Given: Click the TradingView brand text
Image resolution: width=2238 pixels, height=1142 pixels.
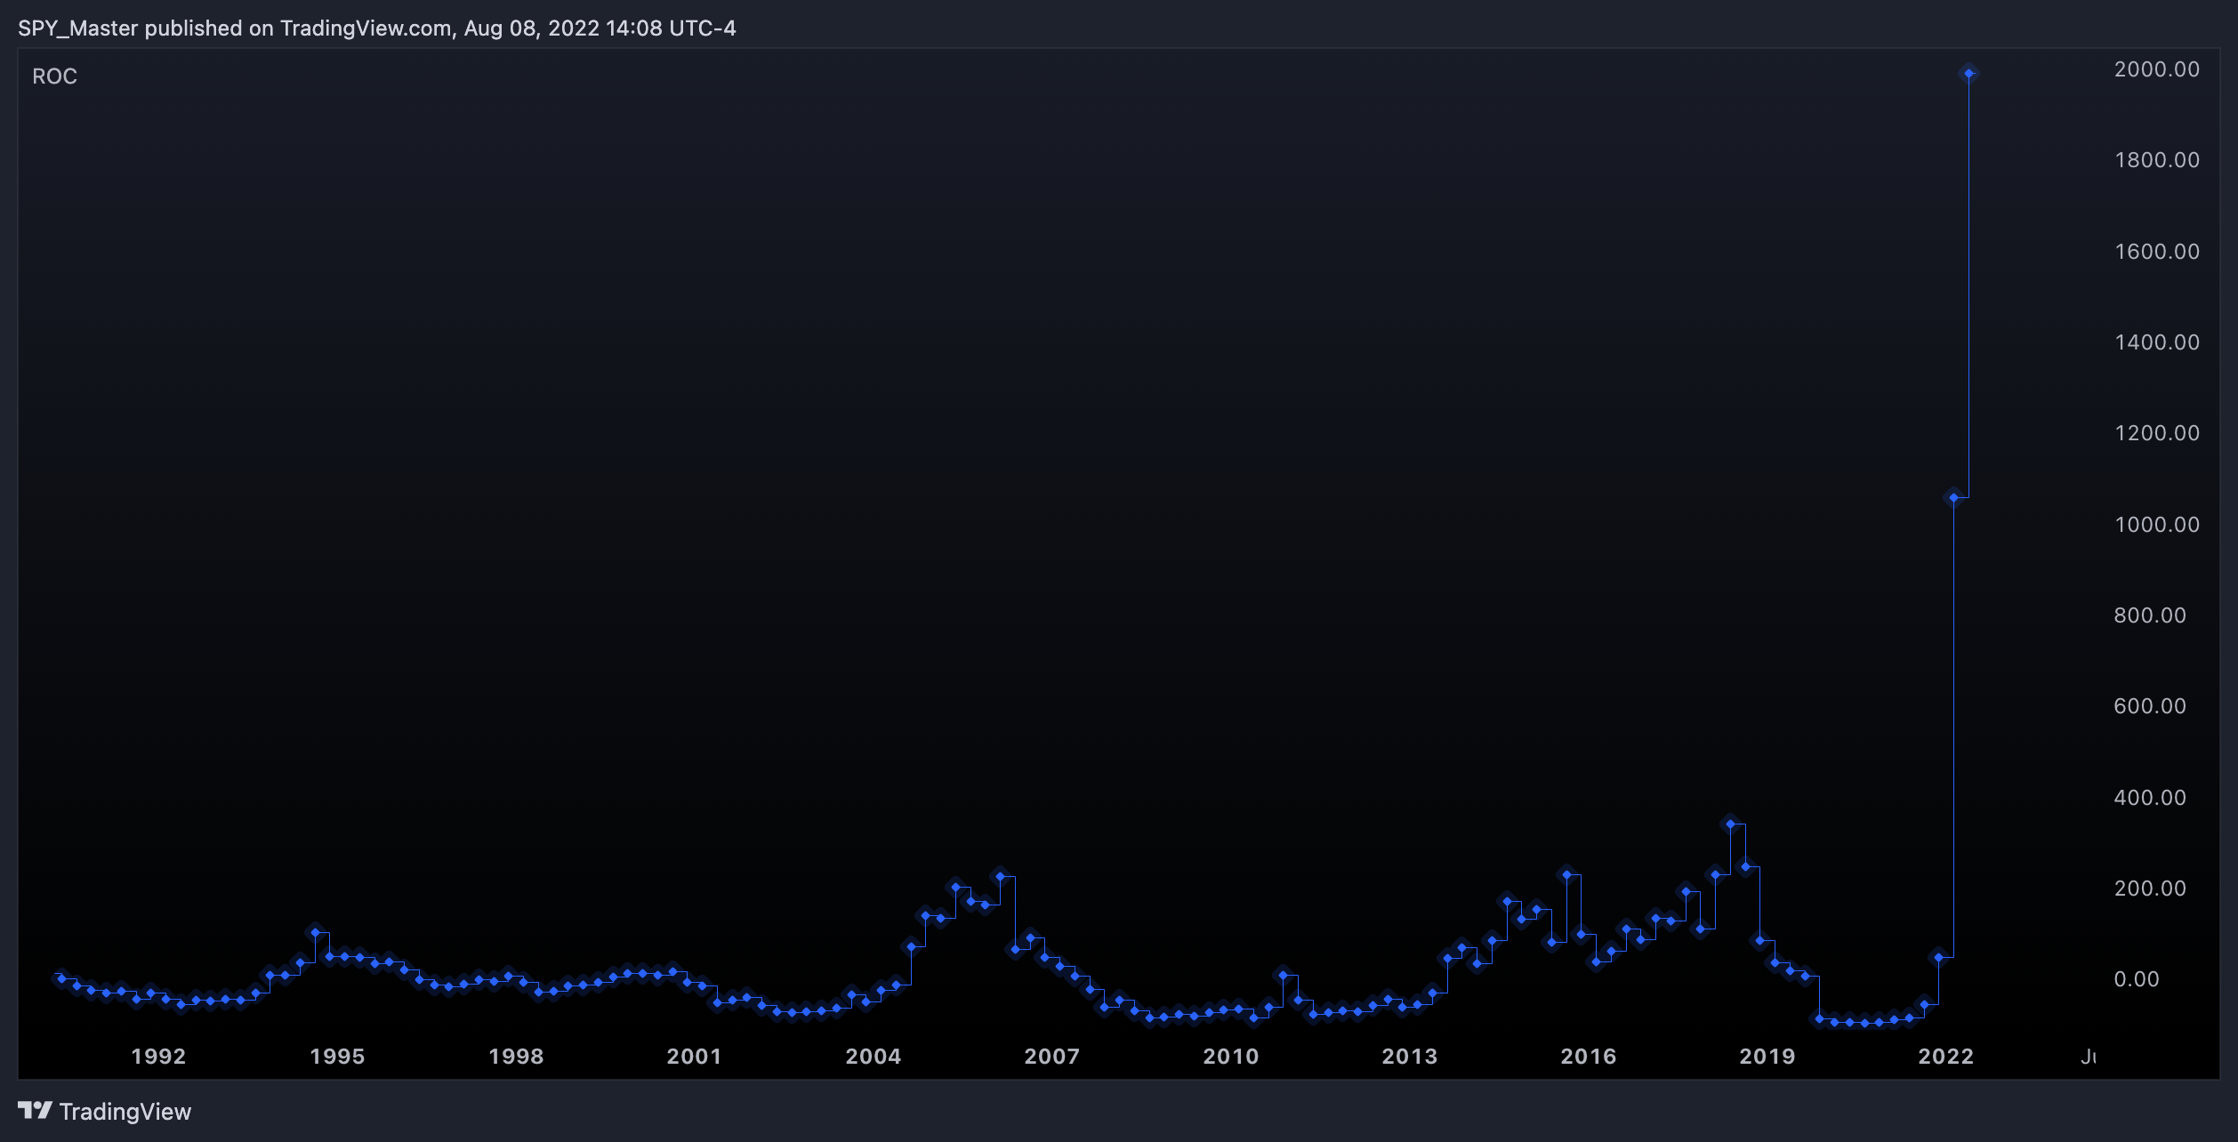Looking at the screenshot, I should coord(125,1112).
